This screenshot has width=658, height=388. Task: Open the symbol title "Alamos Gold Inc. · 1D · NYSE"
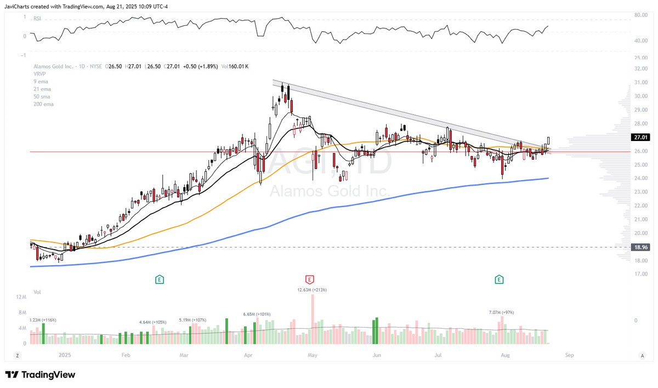click(x=67, y=66)
